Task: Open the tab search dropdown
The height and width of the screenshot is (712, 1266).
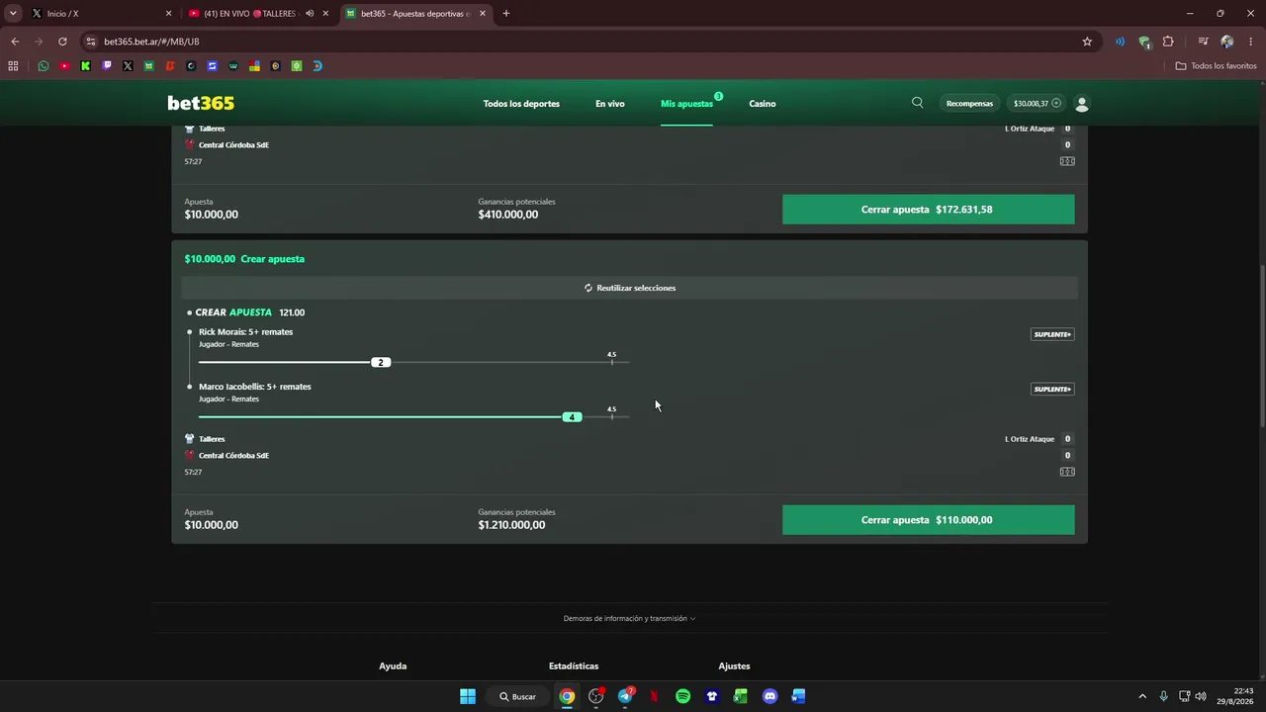Action: click(13, 14)
